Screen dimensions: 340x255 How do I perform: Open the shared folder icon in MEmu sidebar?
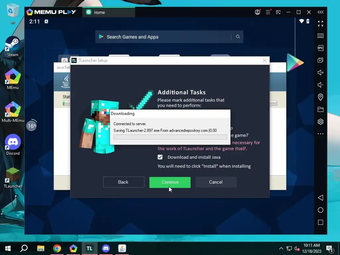[320, 109]
